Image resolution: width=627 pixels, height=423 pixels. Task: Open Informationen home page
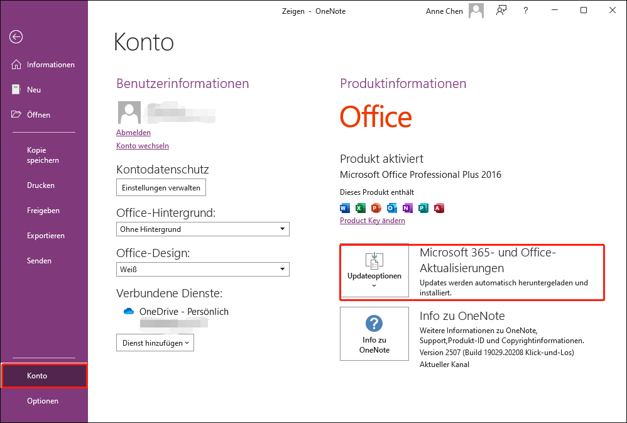pyautogui.click(x=44, y=65)
